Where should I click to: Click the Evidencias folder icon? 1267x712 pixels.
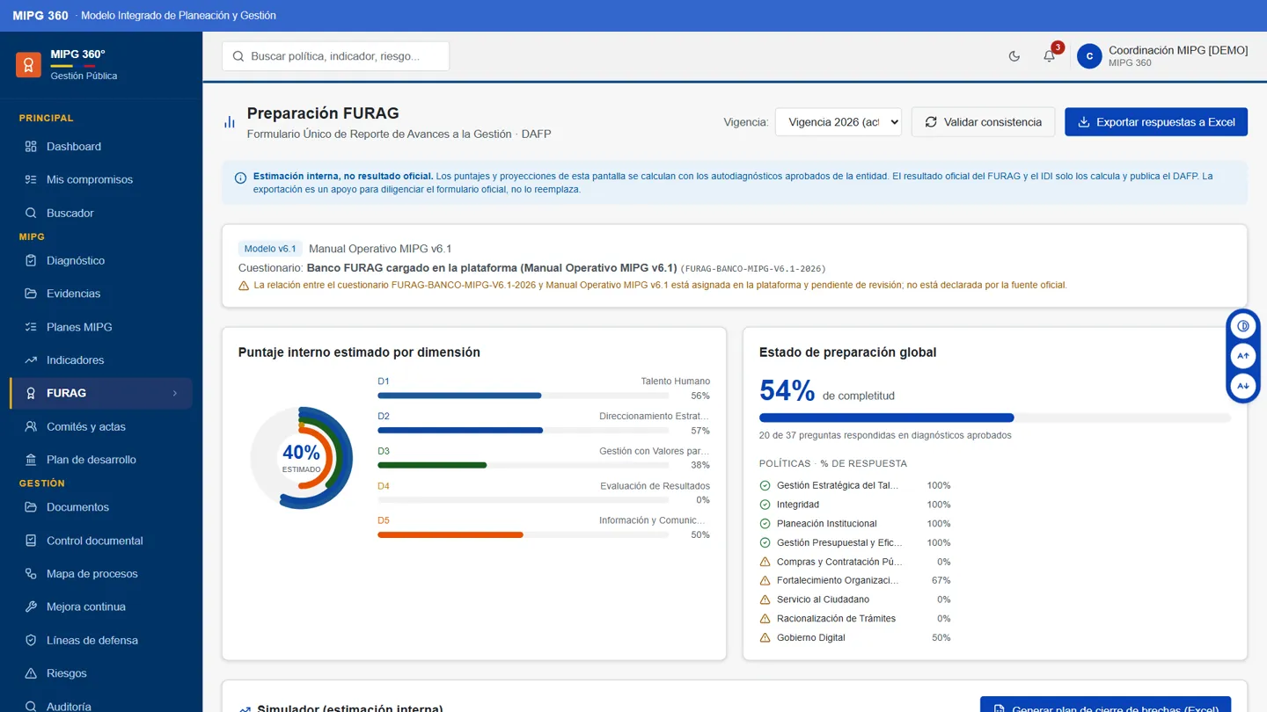pyautogui.click(x=31, y=294)
